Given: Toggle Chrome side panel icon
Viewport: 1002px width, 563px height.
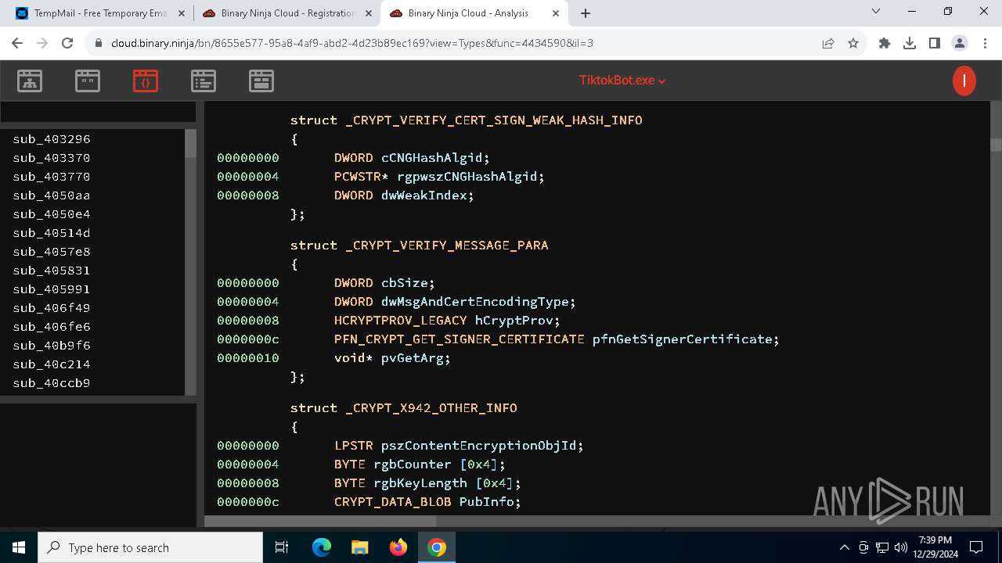Looking at the screenshot, I should (935, 44).
